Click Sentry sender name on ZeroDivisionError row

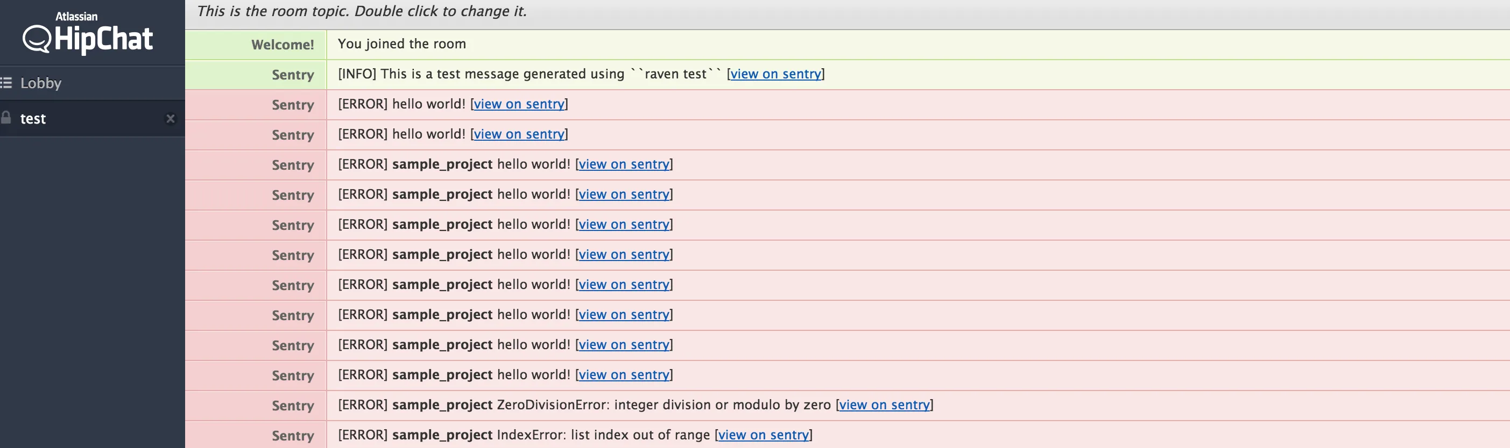pos(293,406)
